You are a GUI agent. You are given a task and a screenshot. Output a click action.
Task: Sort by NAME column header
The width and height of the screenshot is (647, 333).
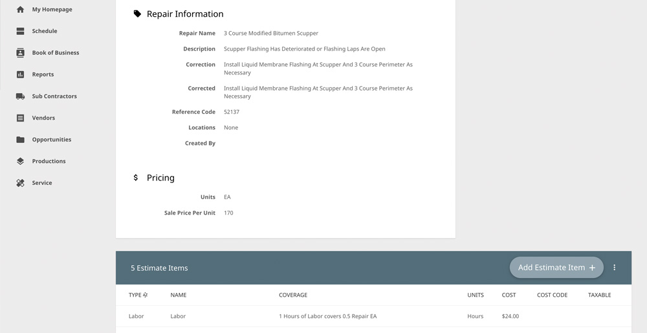[x=179, y=295]
